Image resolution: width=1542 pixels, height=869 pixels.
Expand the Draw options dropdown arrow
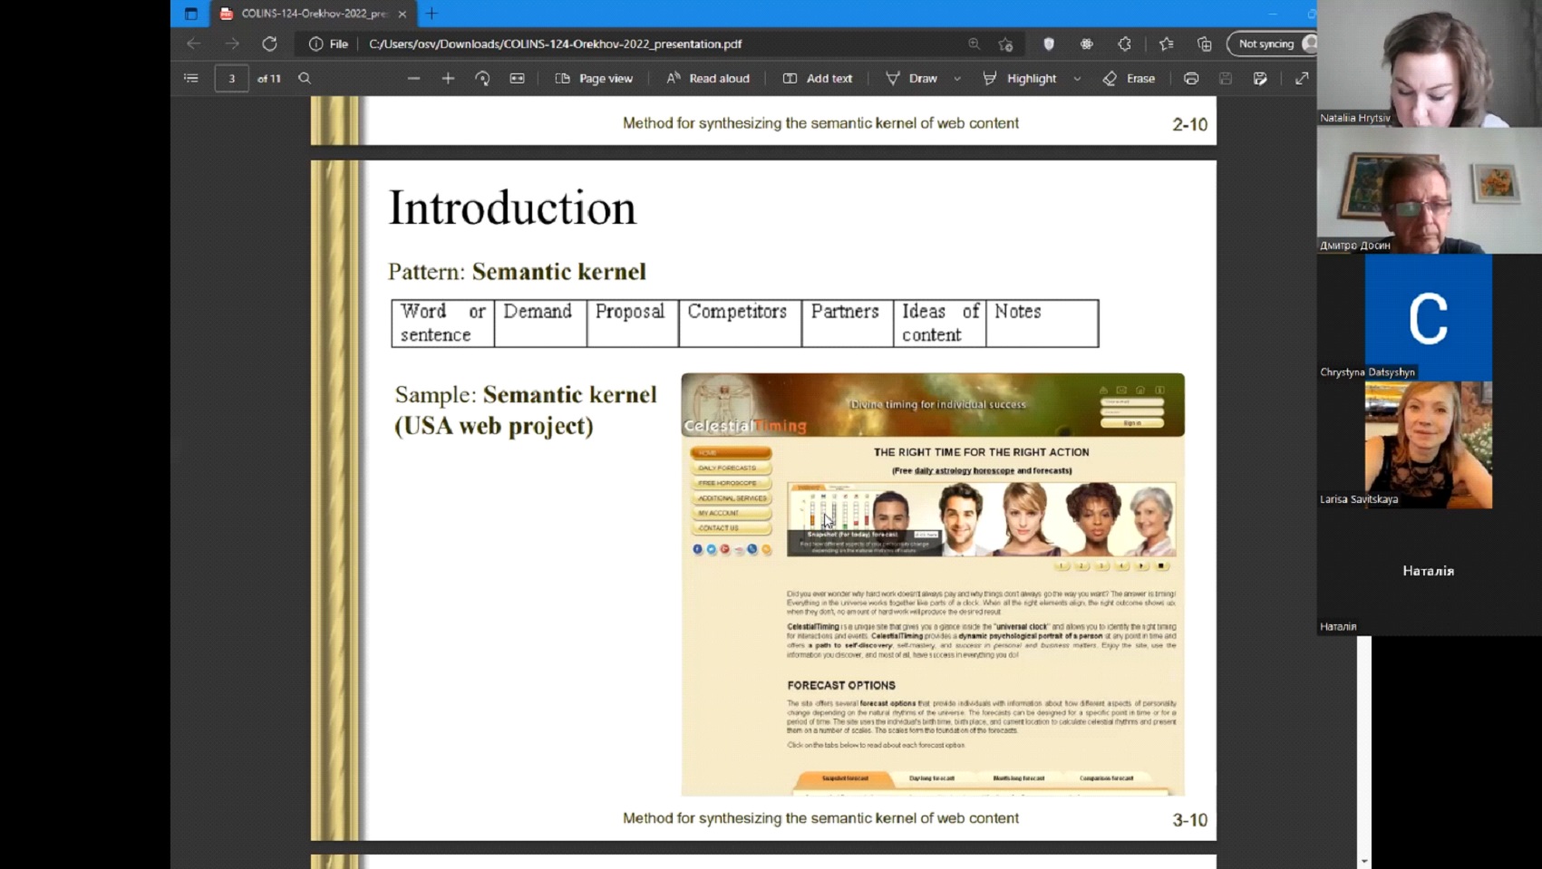coord(957,79)
